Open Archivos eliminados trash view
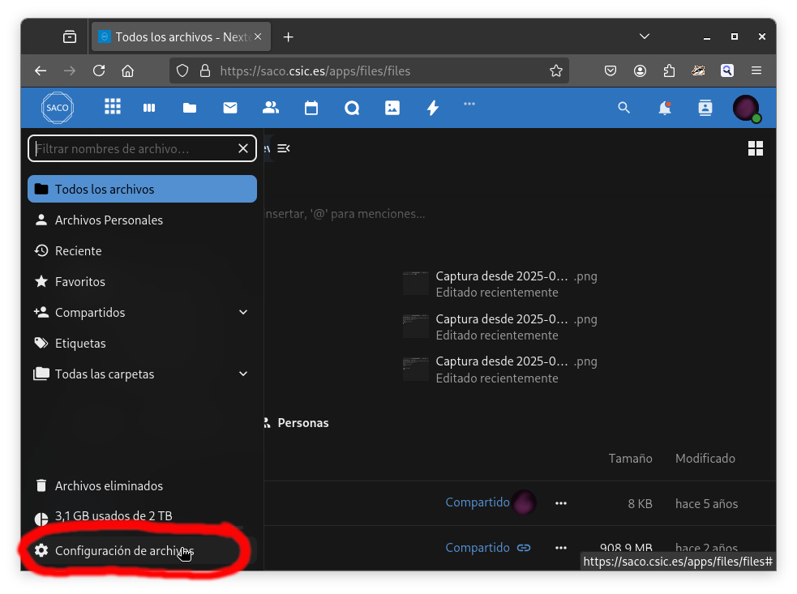797x594 pixels. [x=109, y=486]
